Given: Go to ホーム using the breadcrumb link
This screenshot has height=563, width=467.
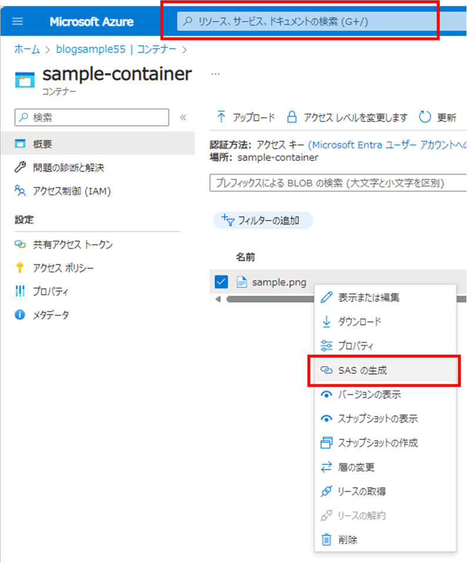Looking at the screenshot, I should tap(26, 49).
